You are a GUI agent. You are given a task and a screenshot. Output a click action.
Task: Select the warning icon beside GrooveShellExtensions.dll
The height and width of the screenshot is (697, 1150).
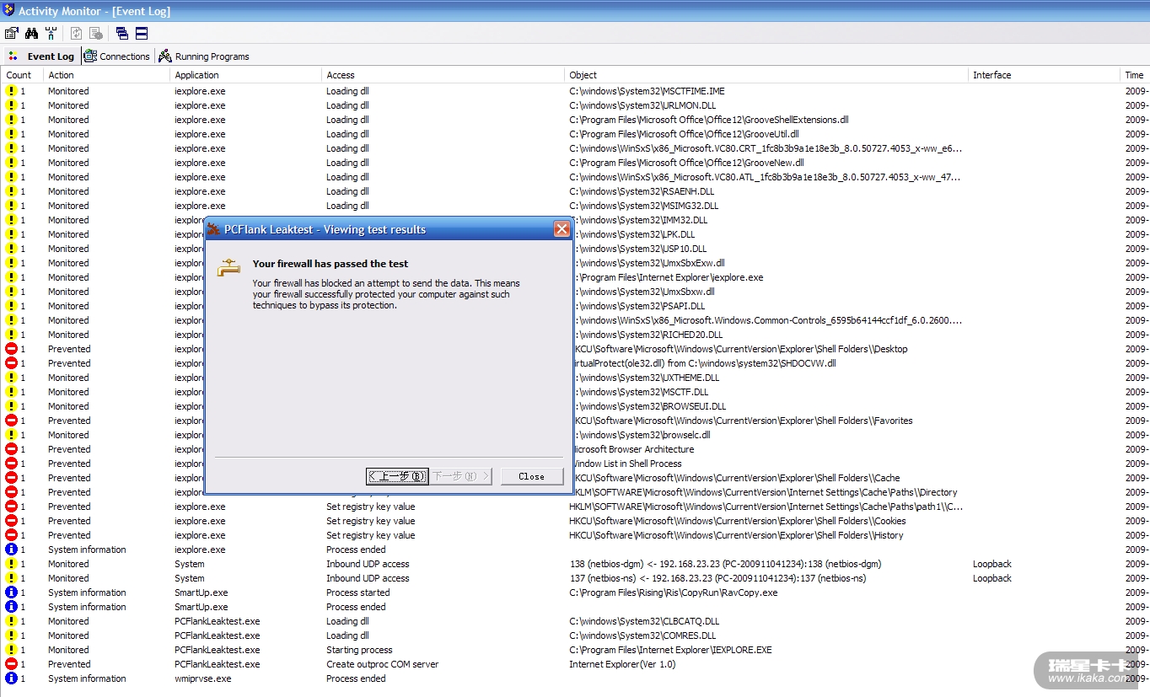[11, 120]
